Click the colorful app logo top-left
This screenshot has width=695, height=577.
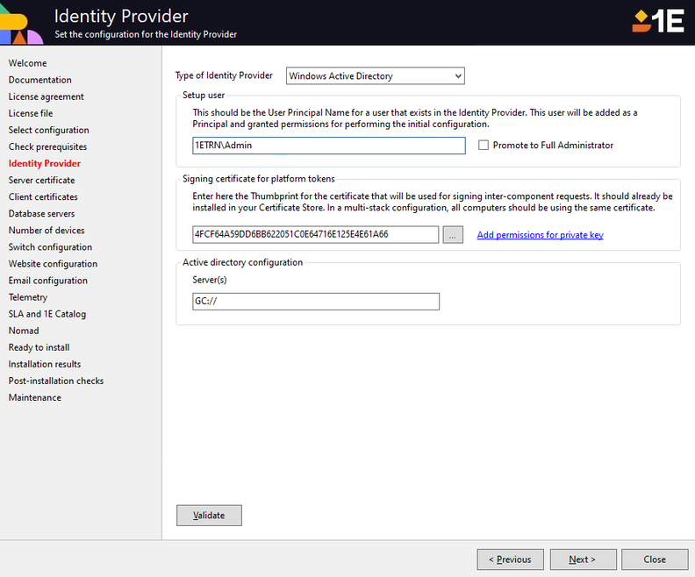[21, 23]
